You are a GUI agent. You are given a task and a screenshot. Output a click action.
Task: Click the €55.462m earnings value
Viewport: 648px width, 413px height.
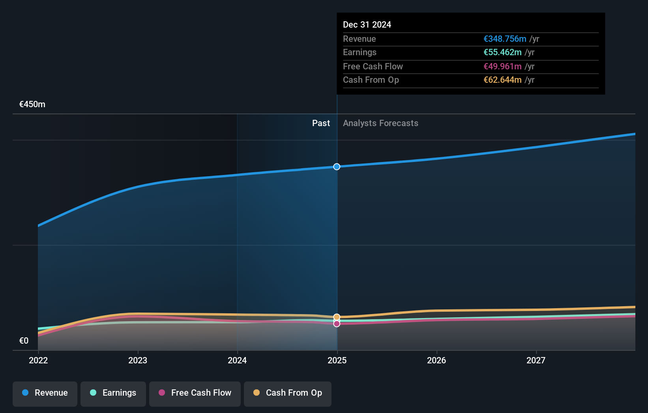coord(502,52)
